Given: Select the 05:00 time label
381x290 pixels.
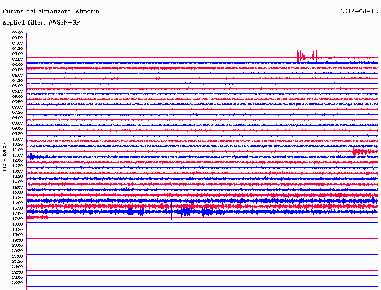Looking at the screenshot, I should point(17,86).
